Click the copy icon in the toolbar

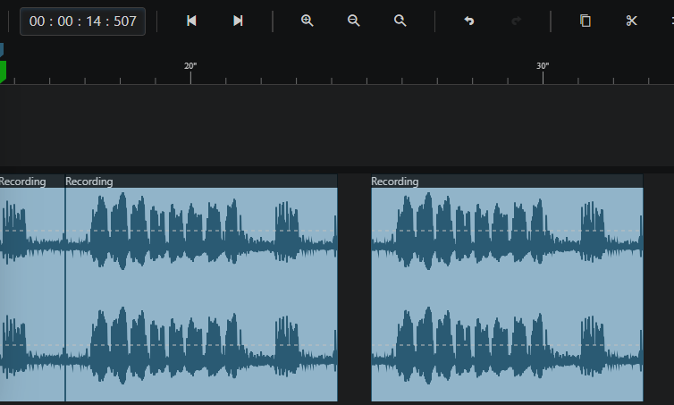585,21
